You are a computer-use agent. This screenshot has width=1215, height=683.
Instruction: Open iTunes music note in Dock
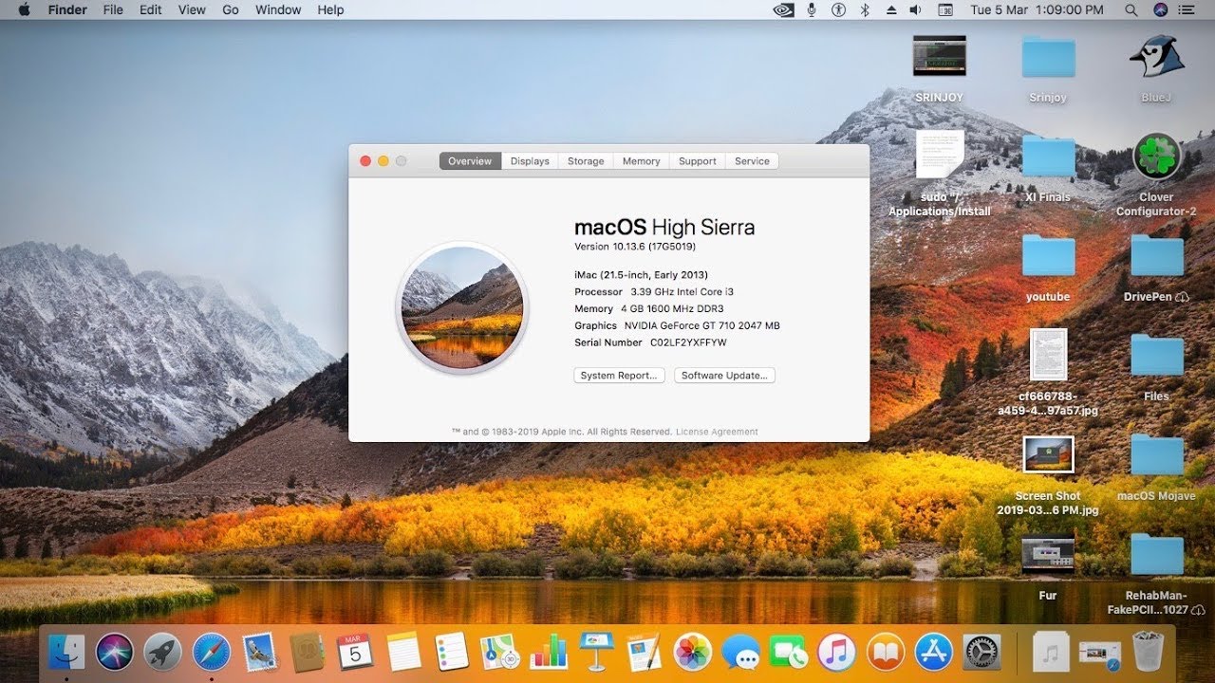point(837,652)
